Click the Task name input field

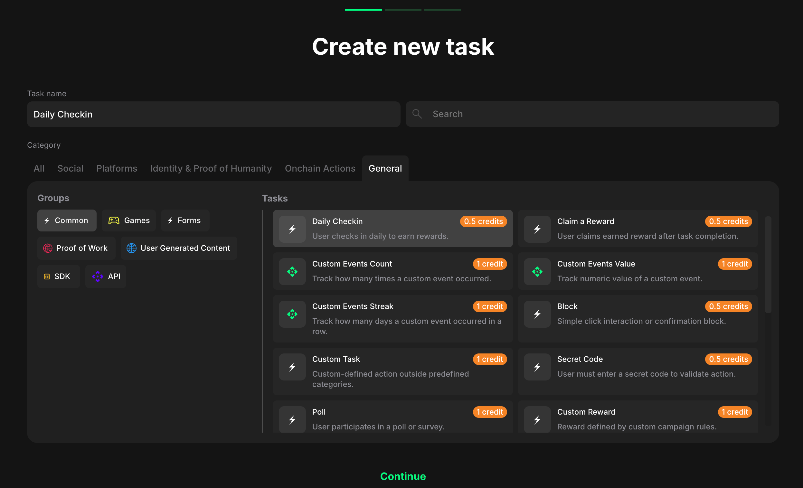[x=213, y=114]
